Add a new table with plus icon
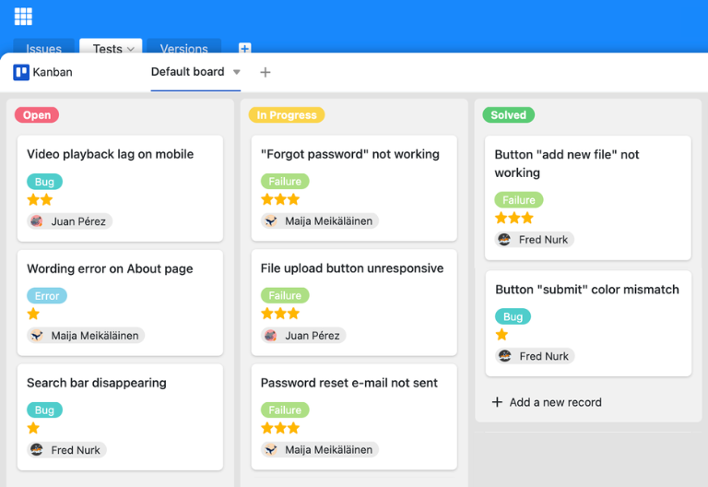 (x=244, y=48)
